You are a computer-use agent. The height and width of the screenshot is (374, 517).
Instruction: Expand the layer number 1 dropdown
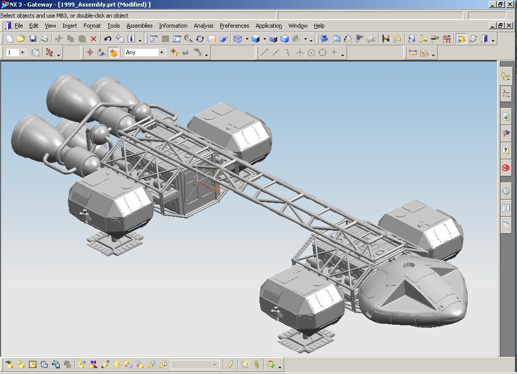click(x=22, y=52)
